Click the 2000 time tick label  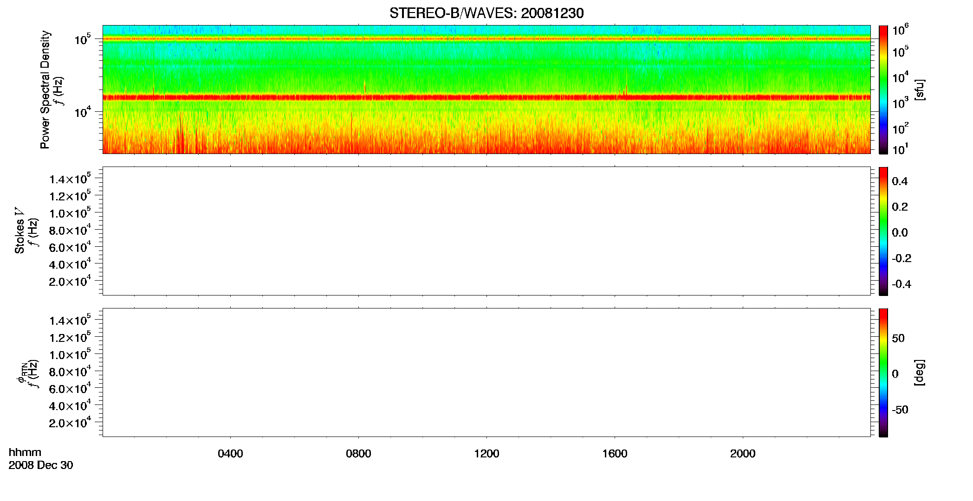743,454
